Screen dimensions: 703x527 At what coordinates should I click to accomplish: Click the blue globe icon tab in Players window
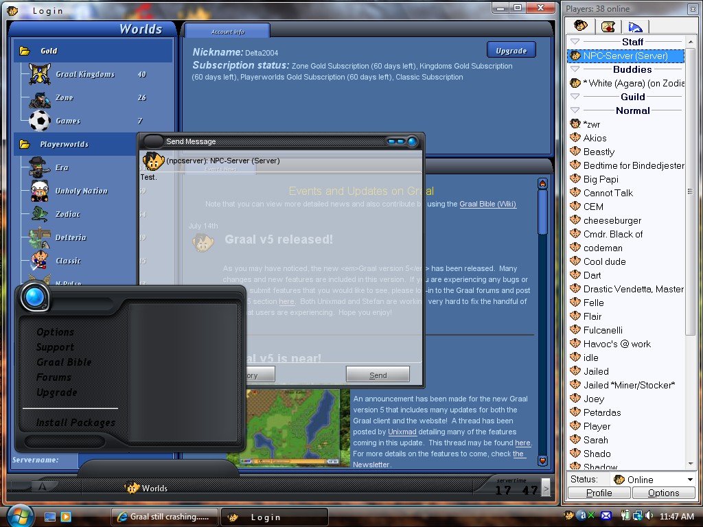[635, 26]
